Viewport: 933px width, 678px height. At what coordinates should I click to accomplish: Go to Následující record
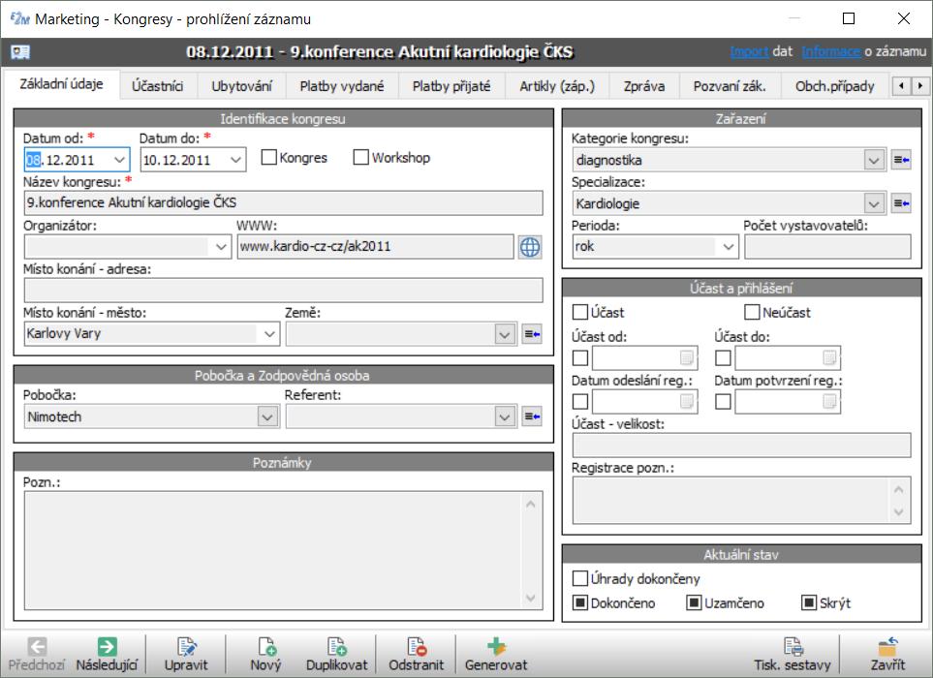(x=108, y=654)
